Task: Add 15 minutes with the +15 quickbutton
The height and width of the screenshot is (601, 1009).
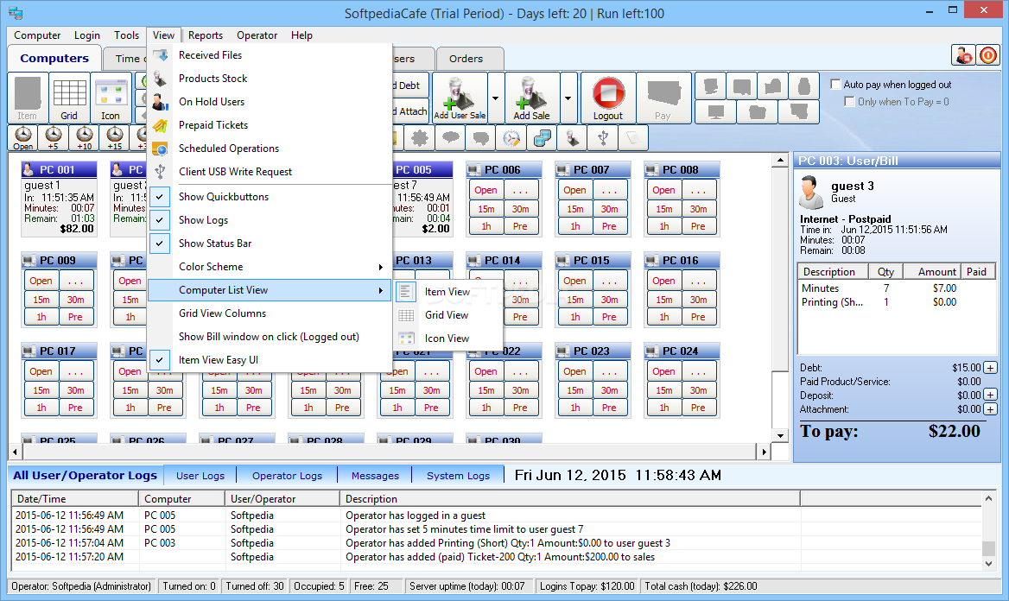Action: tap(115, 137)
